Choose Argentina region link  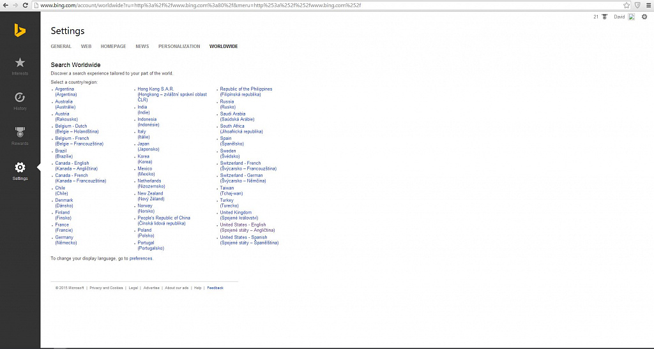pyautogui.click(x=66, y=92)
